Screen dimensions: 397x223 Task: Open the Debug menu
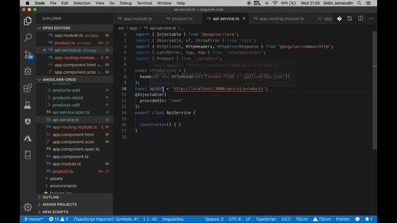[125, 3]
